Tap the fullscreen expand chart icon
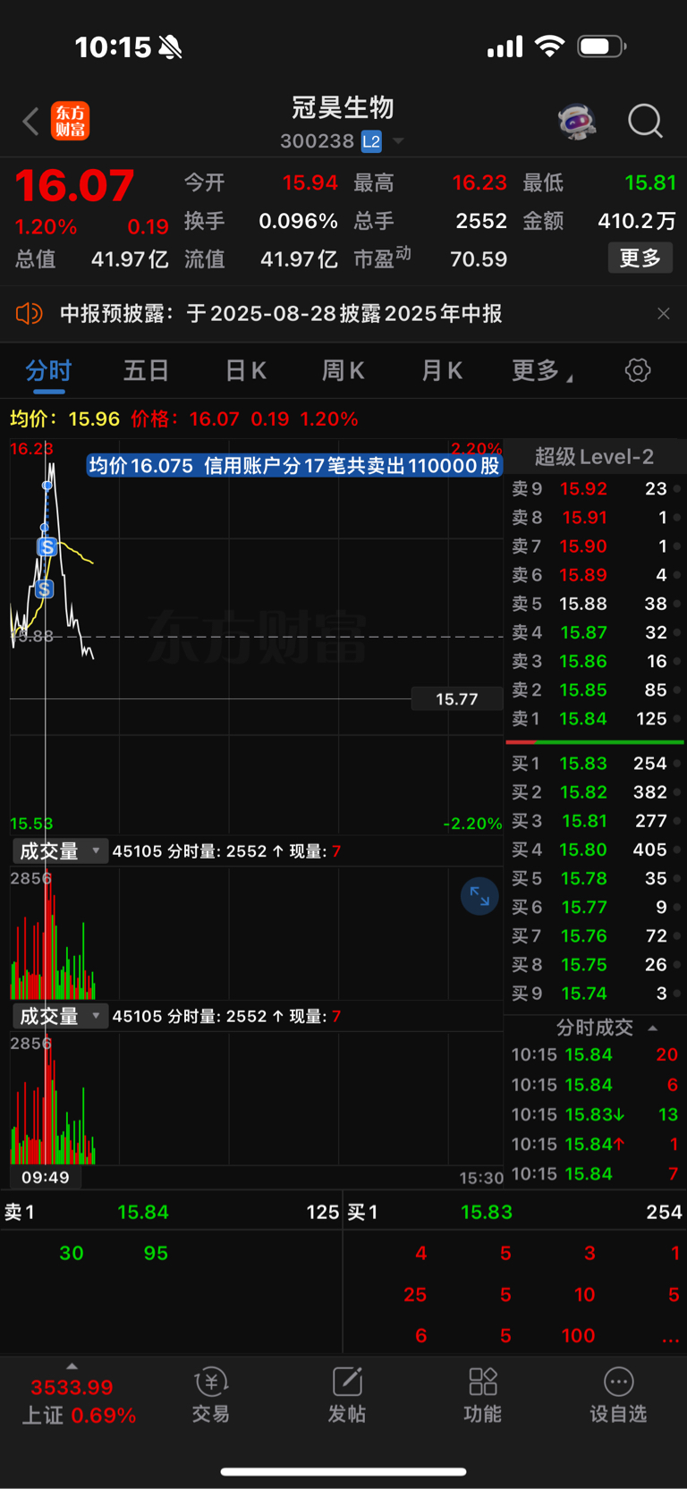This screenshot has height=1489, width=687. click(x=479, y=896)
